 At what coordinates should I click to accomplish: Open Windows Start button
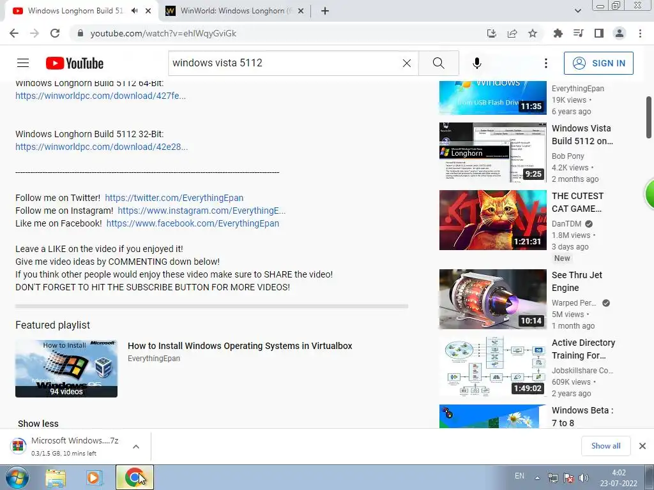pyautogui.click(x=17, y=477)
